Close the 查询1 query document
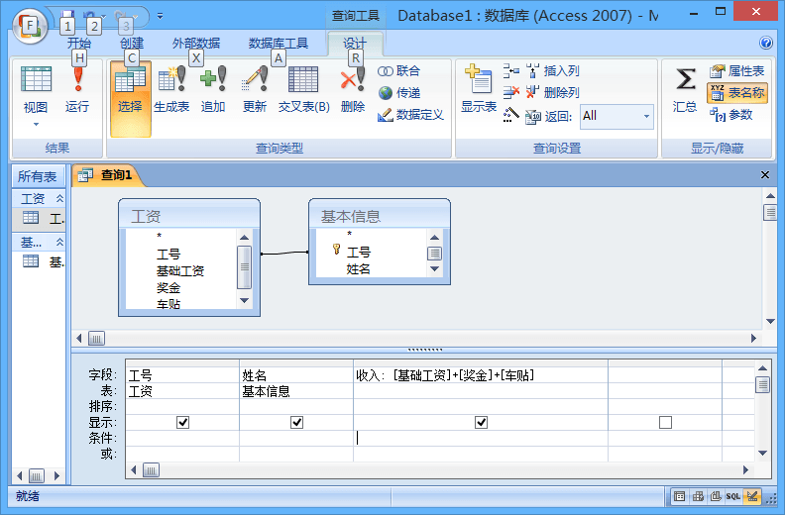 (x=765, y=174)
